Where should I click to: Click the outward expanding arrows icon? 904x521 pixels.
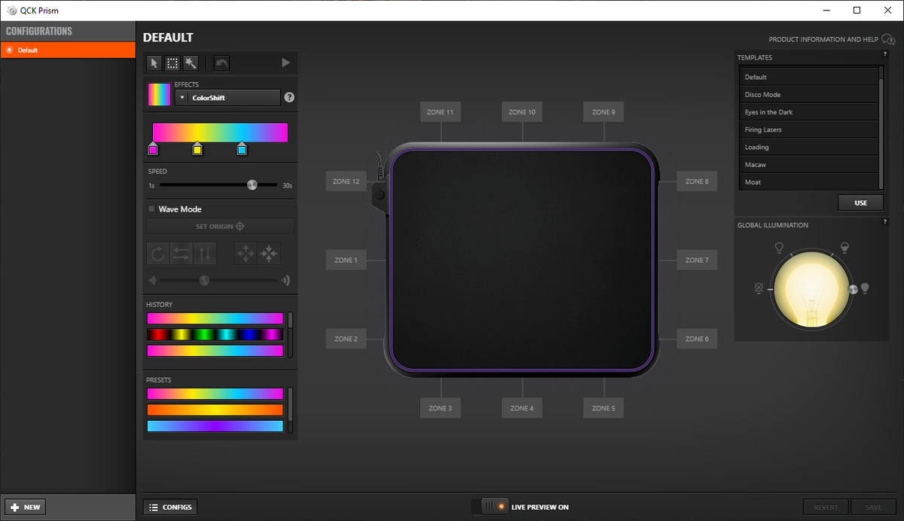click(x=246, y=254)
